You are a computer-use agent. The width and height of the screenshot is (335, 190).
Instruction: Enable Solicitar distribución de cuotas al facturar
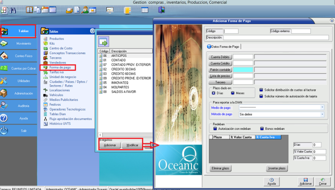pos(261,90)
